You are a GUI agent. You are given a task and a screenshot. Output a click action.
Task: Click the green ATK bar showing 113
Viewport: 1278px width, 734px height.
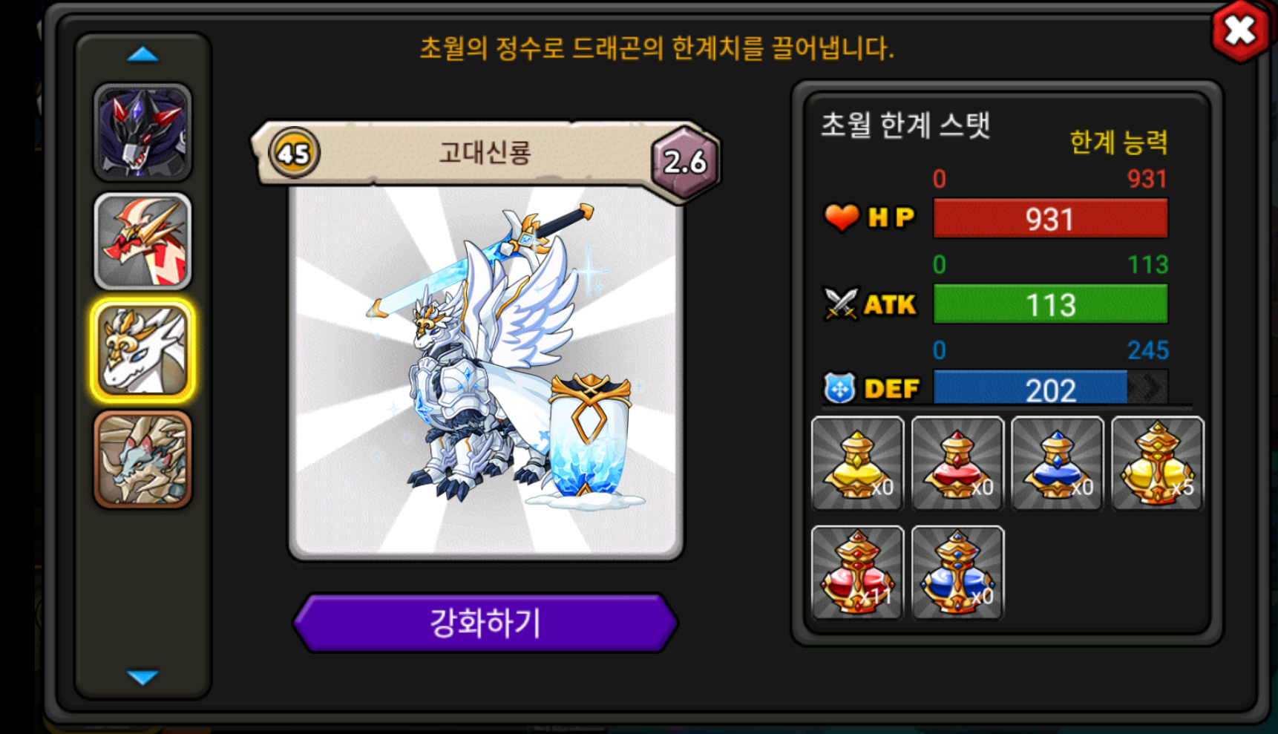pyautogui.click(x=1050, y=304)
